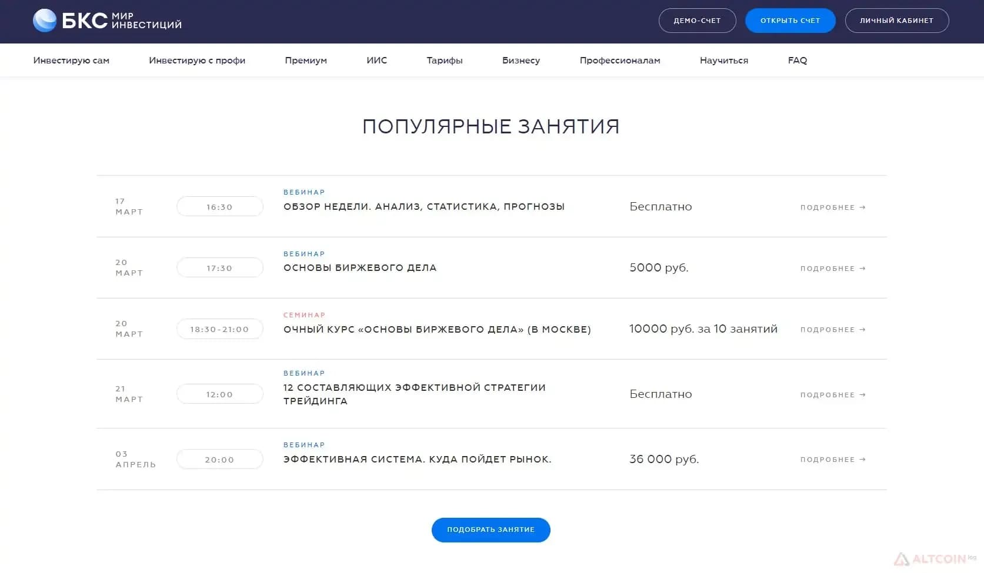This screenshot has width=984, height=573.
Task: Open Научиться navigation item
Action: [x=724, y=61]
